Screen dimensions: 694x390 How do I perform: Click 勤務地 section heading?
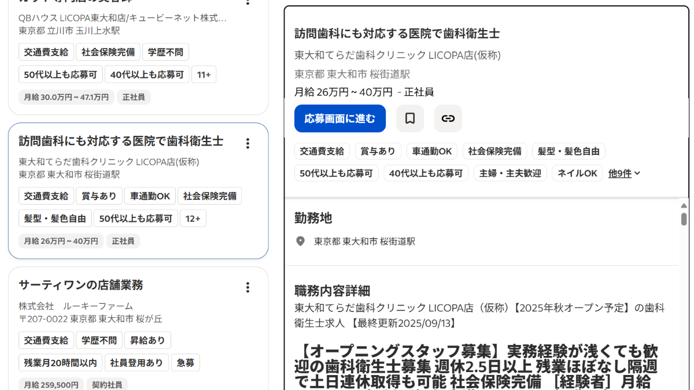point(313,218)
